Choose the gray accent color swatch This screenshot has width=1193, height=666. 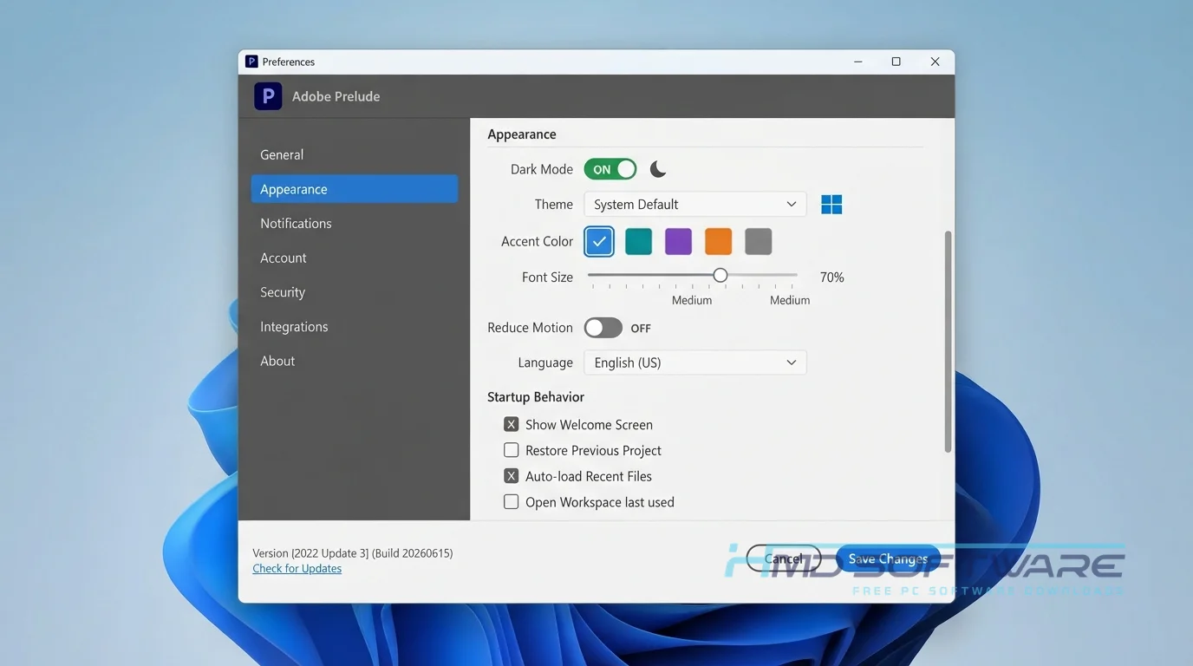(x=759, y=242)
